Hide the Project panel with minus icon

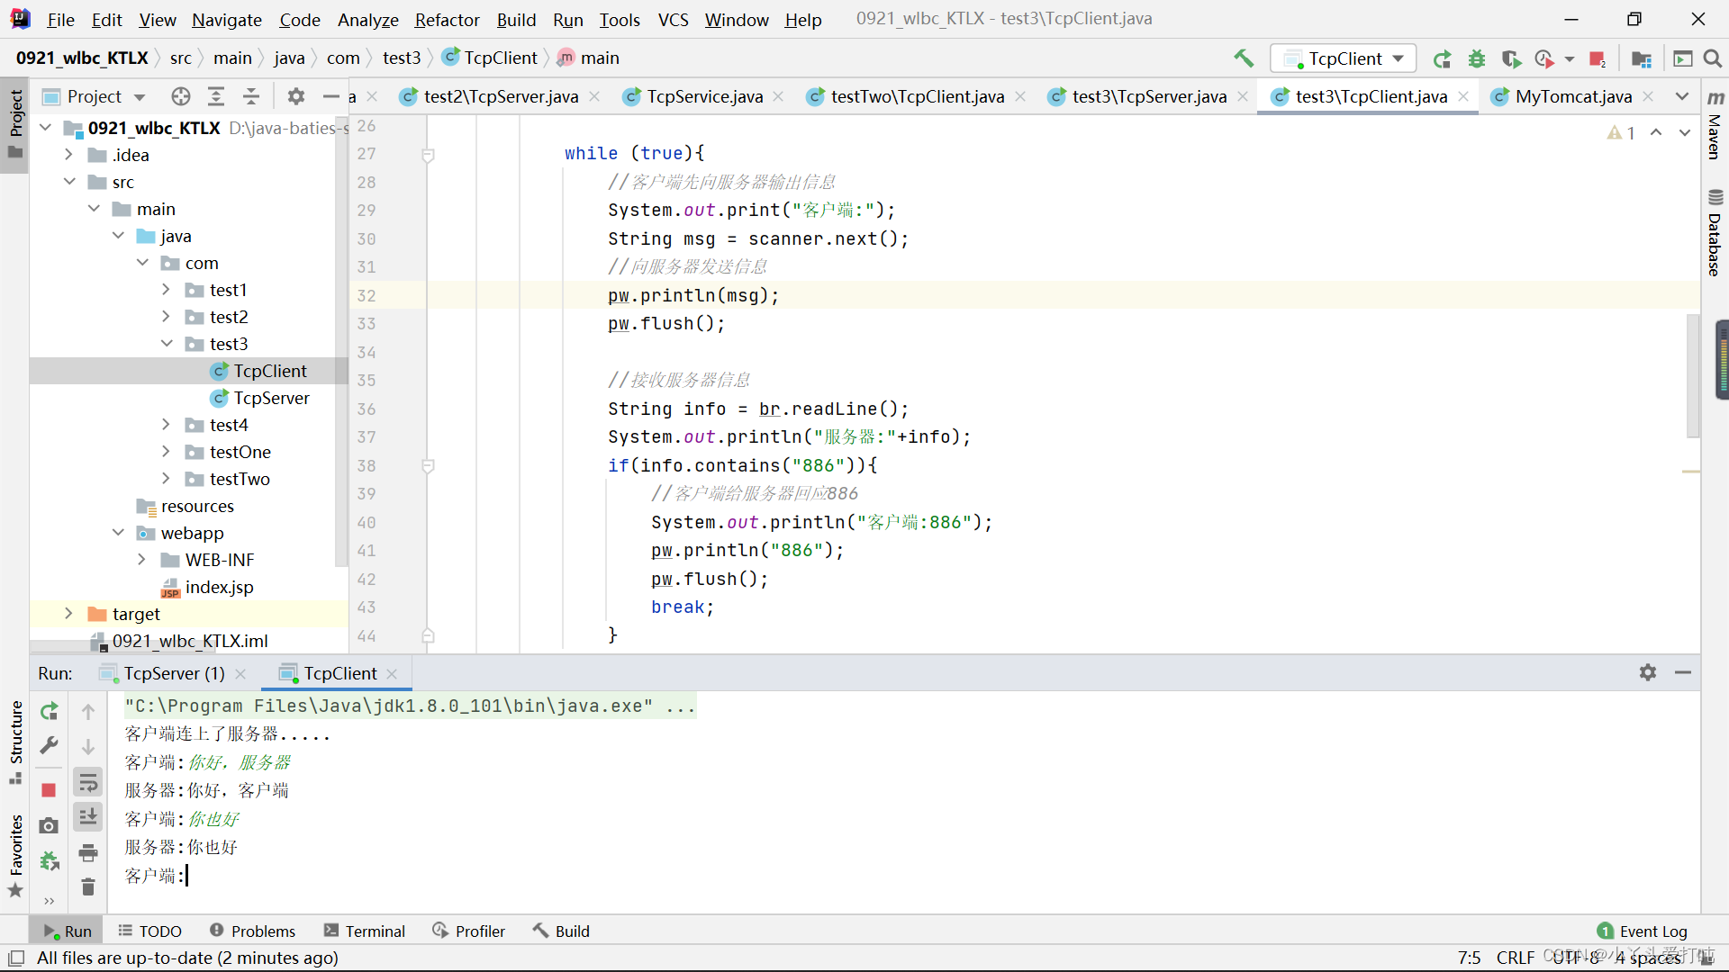click(331, 96)
